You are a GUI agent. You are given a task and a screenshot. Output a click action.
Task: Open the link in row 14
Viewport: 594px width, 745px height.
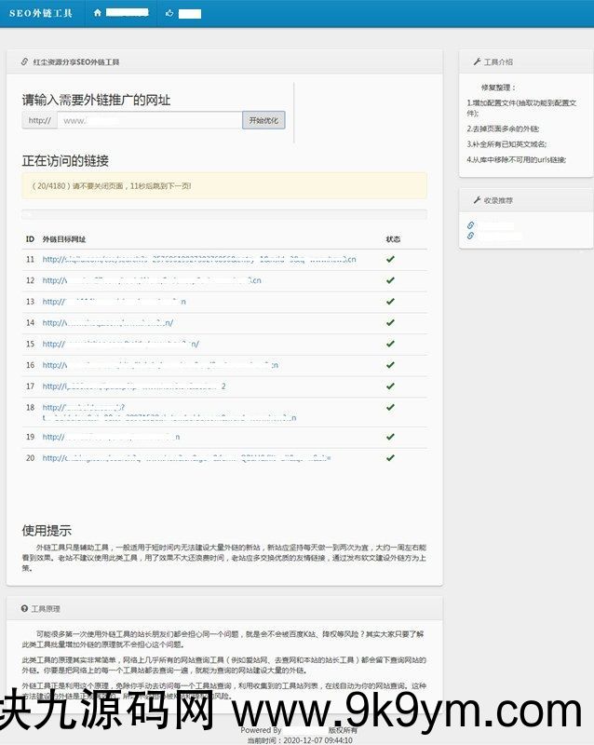point(108,322)
